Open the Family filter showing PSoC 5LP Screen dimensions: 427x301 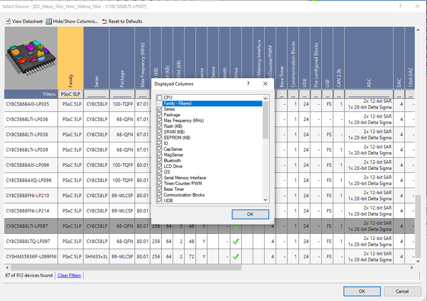point(71,94)
